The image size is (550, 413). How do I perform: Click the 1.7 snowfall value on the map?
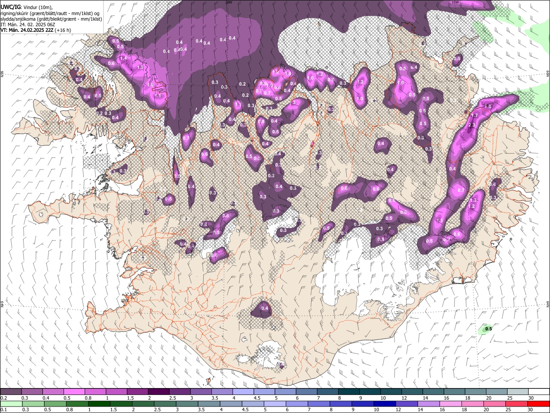[474, 116]
